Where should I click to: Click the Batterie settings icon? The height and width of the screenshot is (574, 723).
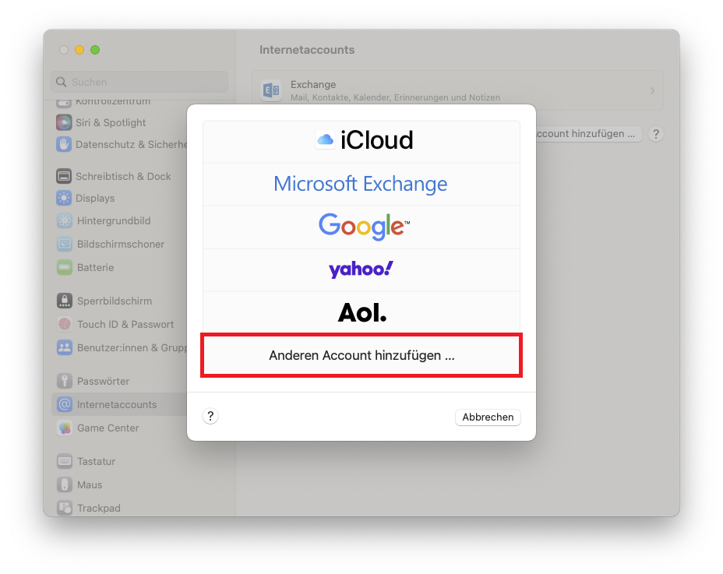63,267
